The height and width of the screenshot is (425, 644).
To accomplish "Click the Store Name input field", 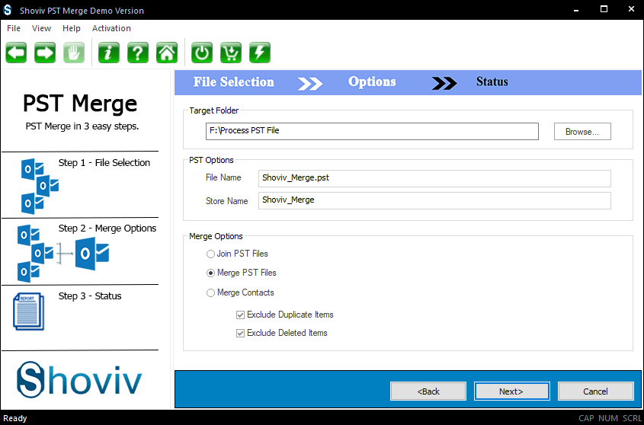I will point(434,200).
